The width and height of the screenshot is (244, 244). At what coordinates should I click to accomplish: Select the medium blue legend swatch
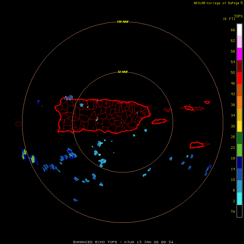pos(239,174)
